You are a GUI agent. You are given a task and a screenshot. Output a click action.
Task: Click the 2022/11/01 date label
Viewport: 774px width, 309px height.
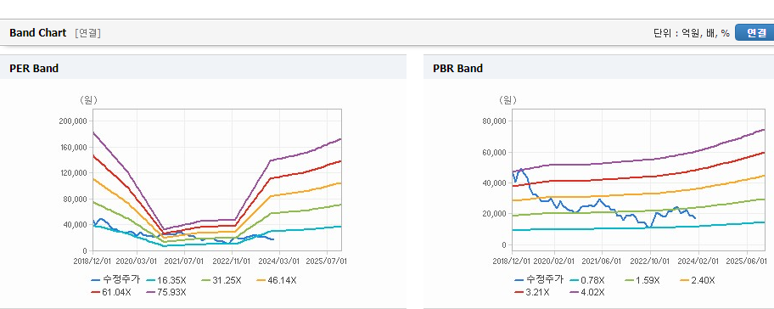tap(232, 261)
